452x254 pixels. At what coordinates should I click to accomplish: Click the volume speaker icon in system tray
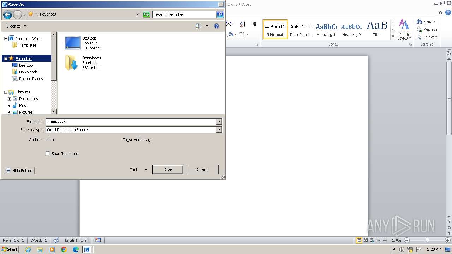click(x=402, y=250)
